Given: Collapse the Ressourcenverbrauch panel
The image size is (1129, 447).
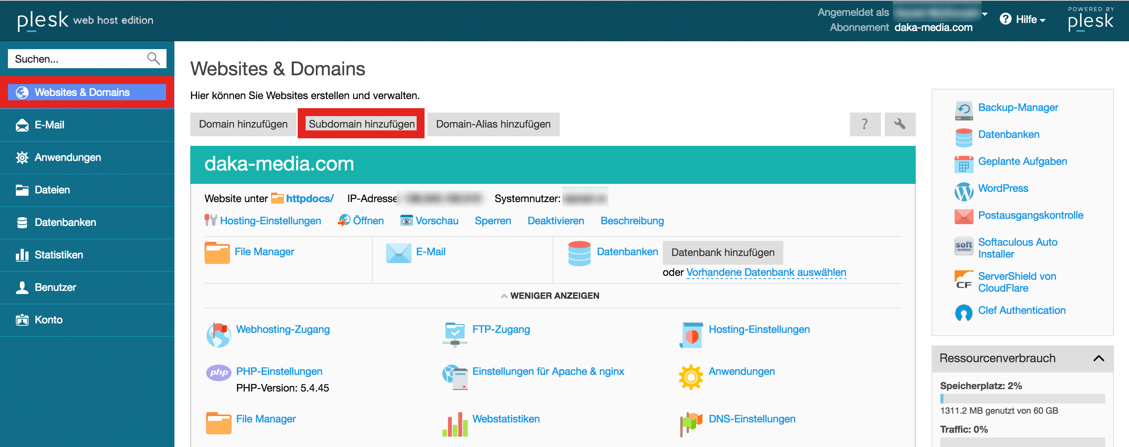Looking at the screenshot, I should click(1098, 359).
